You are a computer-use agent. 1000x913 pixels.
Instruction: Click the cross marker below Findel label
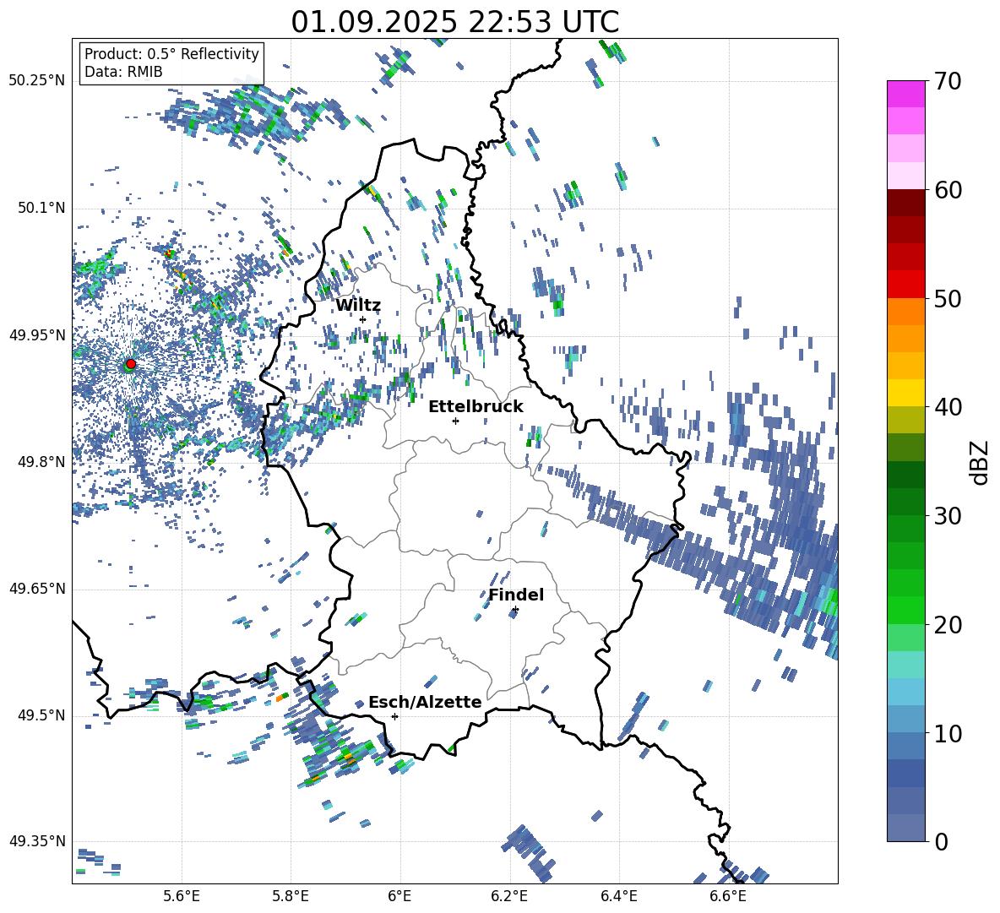[x=515, y=610]
